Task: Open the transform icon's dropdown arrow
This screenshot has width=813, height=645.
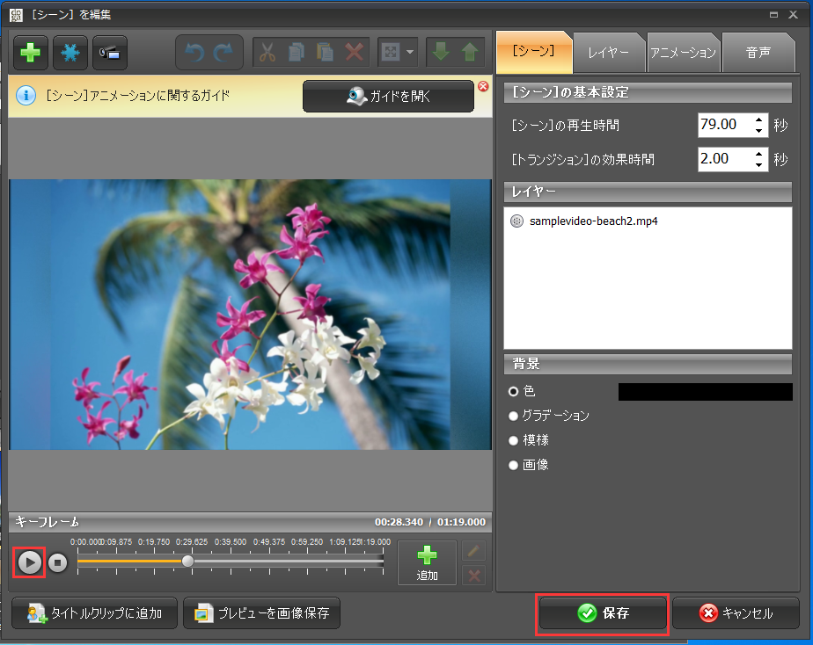Action: click(409, 52)
